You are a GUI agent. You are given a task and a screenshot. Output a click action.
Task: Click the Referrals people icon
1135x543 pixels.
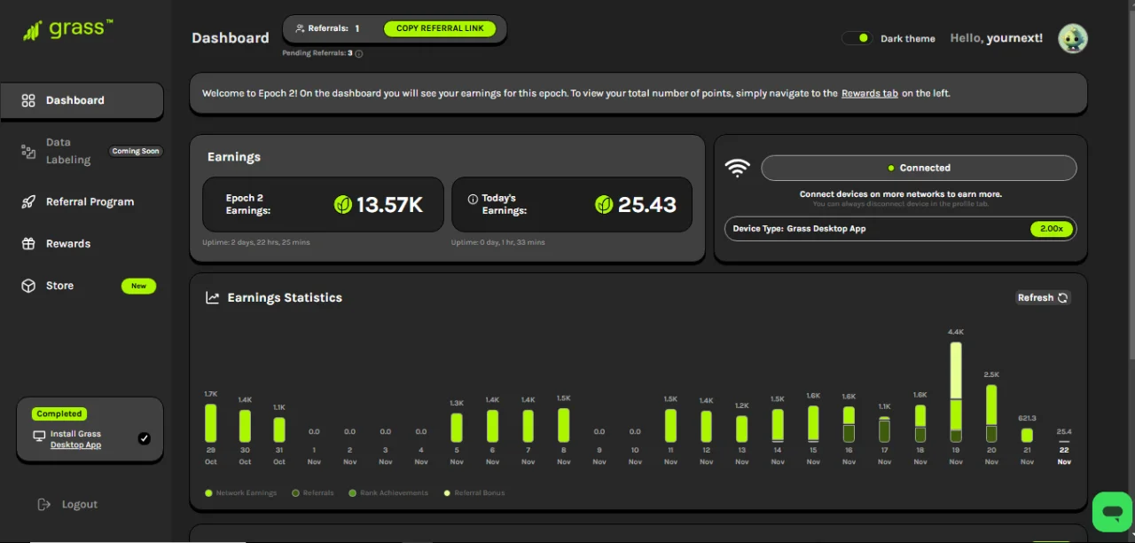pyautogui.click(x=300, y=28)
